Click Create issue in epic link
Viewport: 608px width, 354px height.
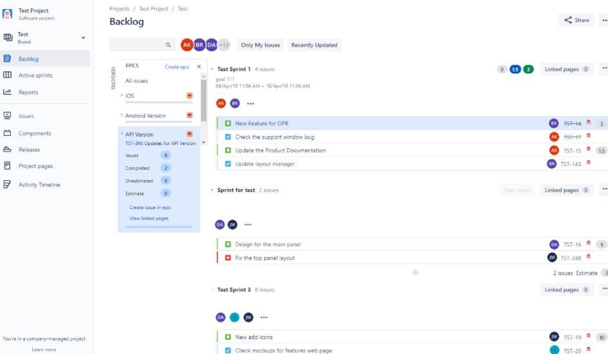[150, 208]
